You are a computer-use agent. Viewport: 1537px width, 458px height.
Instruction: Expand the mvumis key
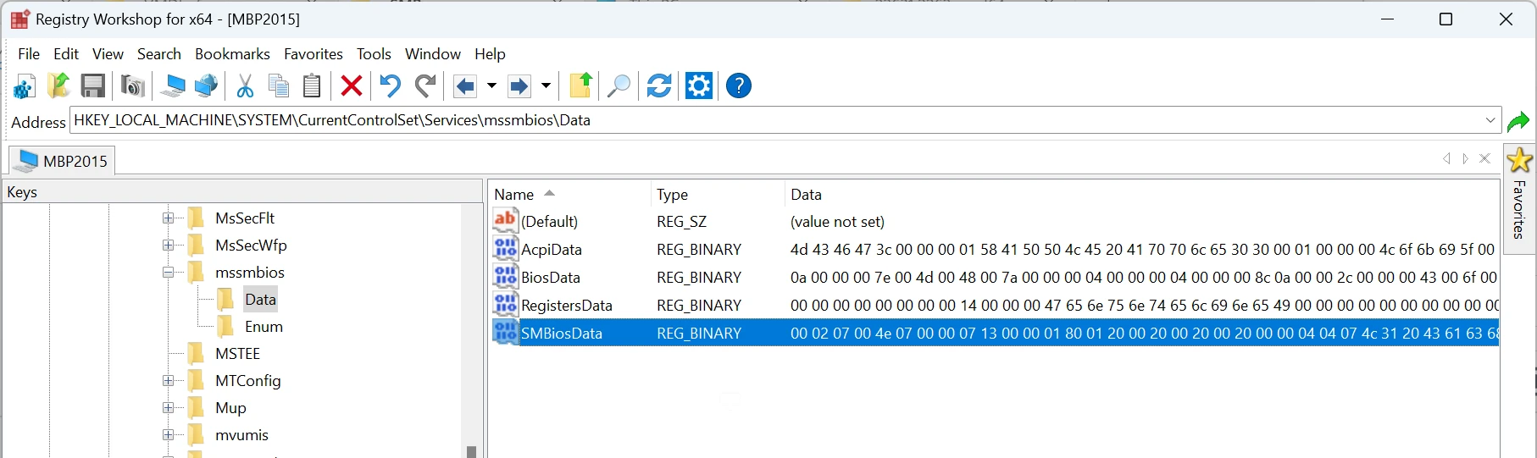tap(169, 435)
